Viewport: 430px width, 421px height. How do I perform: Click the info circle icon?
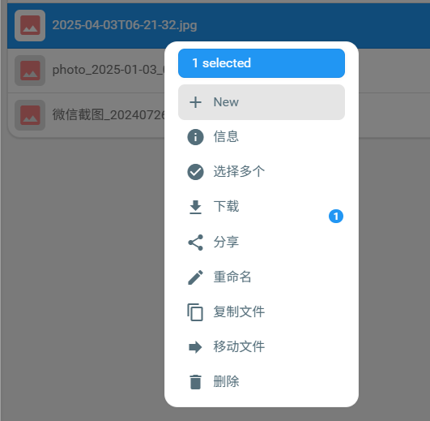point(195,137)
